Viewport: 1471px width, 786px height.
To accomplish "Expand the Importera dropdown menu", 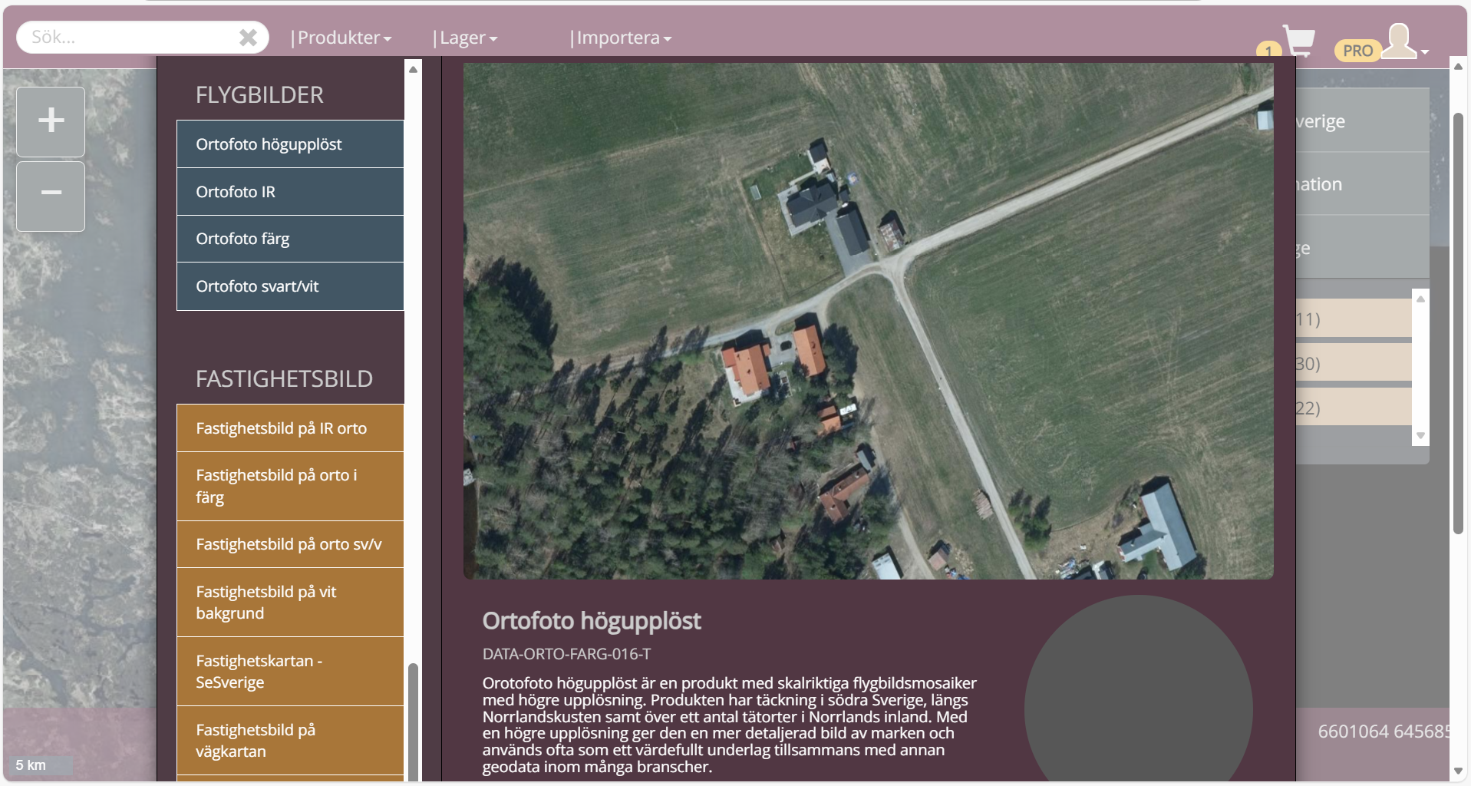I will (x=621, y=38).
